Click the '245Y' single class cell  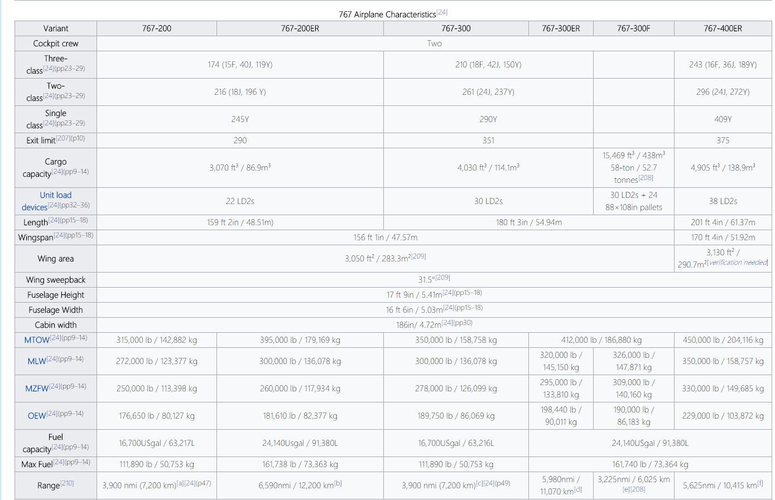coord(240,119)
